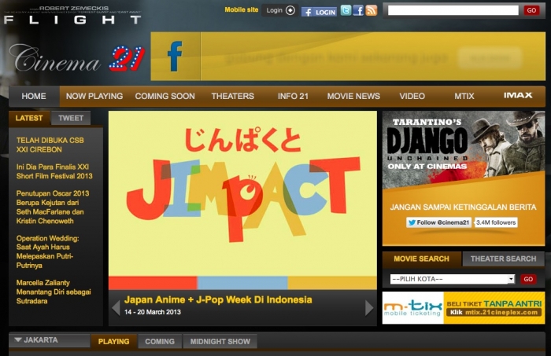Click the Cinema 21 logo
Viewport: 551px width, 356px height.
77,59
